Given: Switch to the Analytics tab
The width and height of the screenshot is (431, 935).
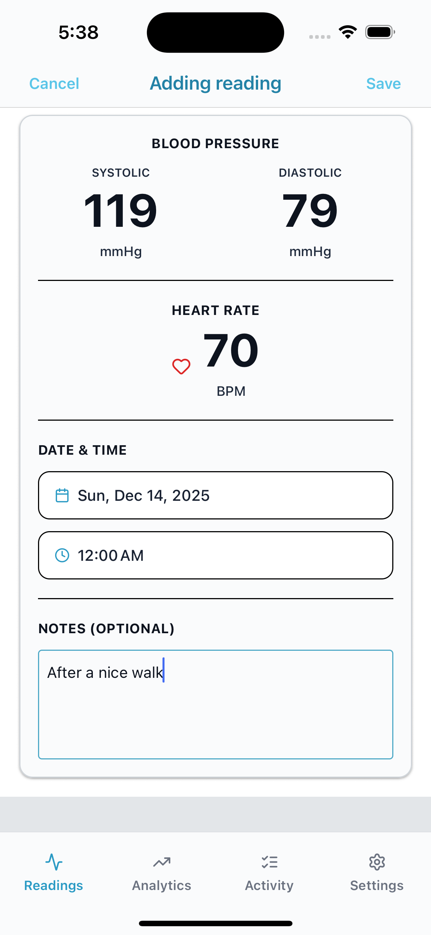Looking at the screenshot, I should click(162, 873).
